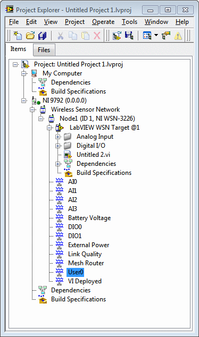Click the New Project toolbar icon

click(x=18, y=36)
